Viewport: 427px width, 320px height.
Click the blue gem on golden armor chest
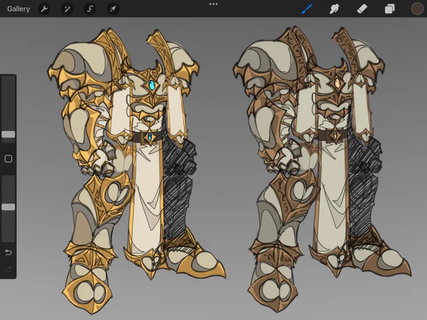point(152,85)
